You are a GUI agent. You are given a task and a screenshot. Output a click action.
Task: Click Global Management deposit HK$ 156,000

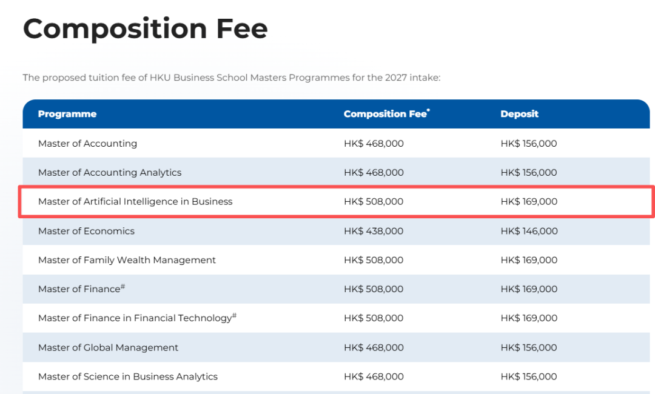(528, 348)
